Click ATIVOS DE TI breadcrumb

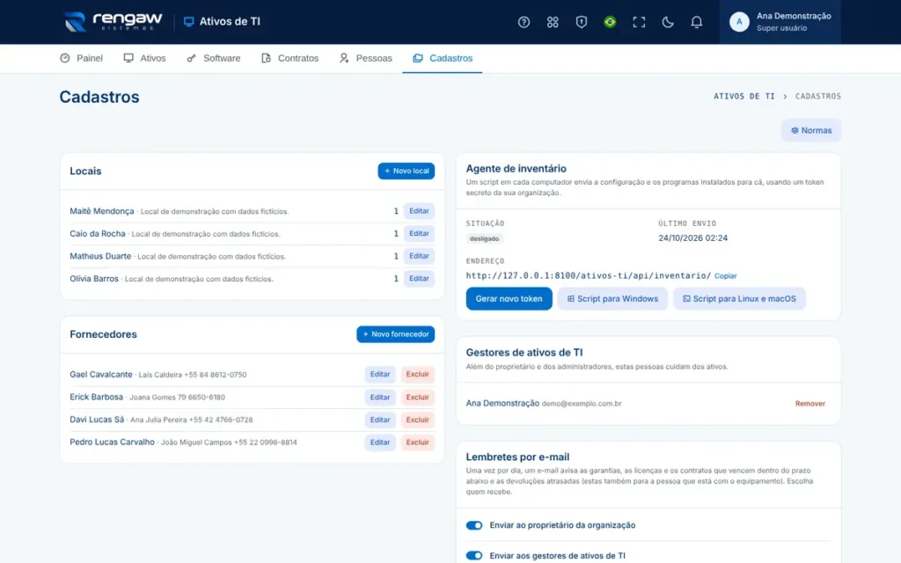[744, 96]
